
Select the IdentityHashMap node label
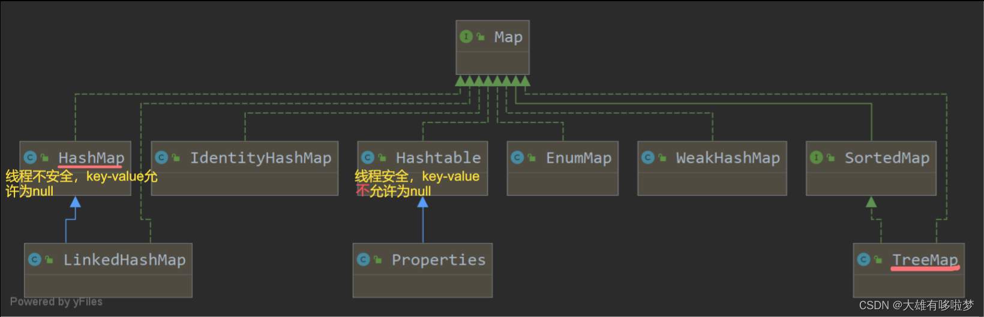tap(260, 158)
